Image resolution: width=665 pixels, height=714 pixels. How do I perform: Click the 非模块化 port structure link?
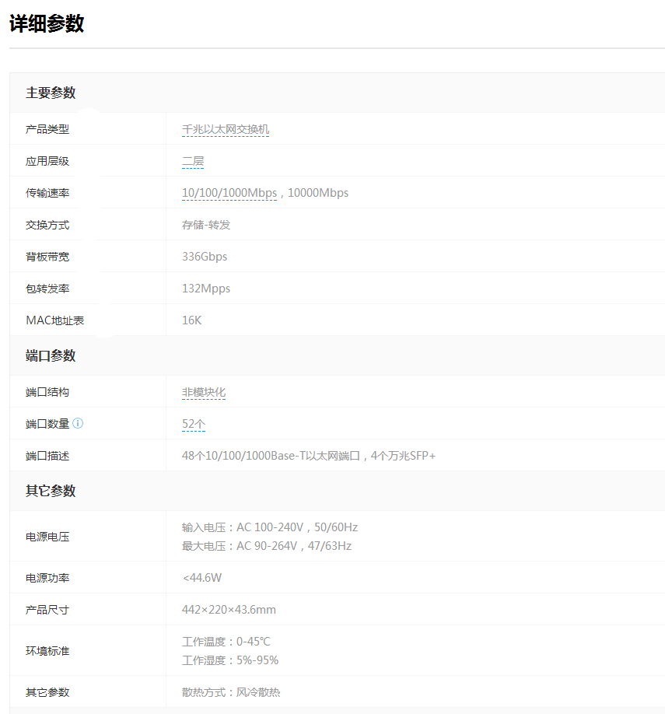pyautogui.click(x=204, y=392)
